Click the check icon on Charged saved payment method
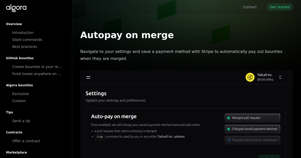Image resolution: width=301 pixels, height=158 pixels. (229, 129)
